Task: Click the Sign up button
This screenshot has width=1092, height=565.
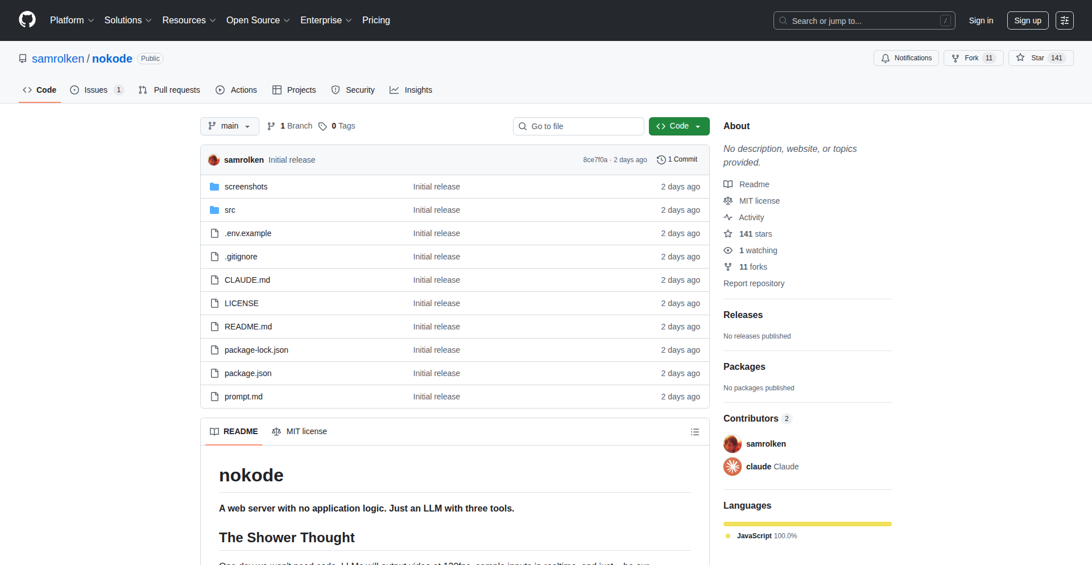Action: coord(1028,20)
